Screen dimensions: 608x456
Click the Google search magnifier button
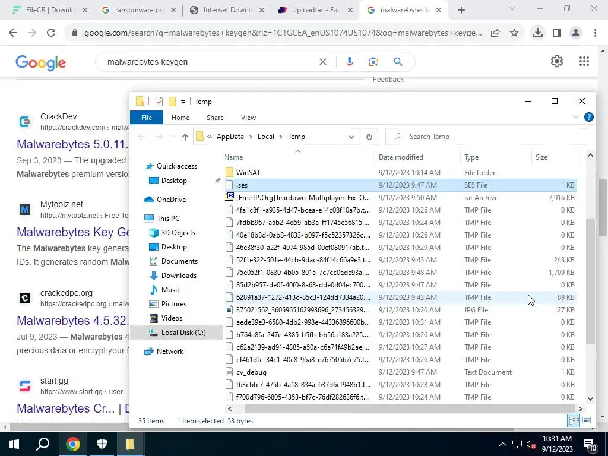[x=398, y=62]
